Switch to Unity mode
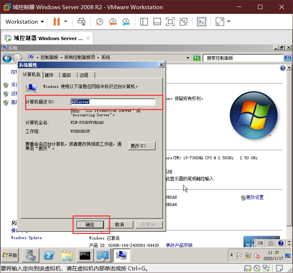Screen dimensions: 293x273 (184, 22)
